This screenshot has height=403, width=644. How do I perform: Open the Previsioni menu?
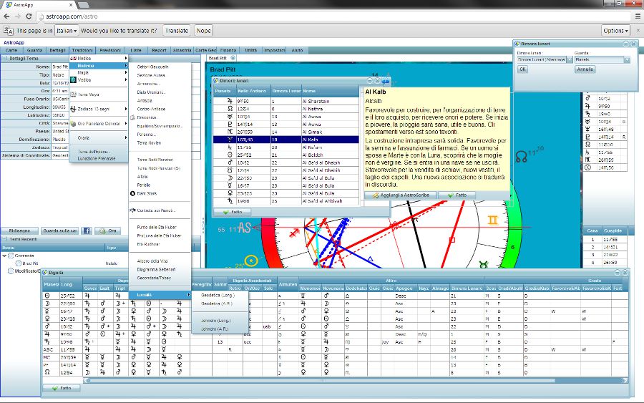109,50
